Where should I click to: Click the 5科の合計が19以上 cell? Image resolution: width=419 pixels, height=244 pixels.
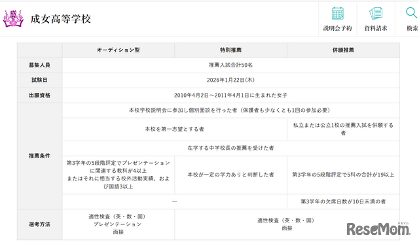coord(343,175)
